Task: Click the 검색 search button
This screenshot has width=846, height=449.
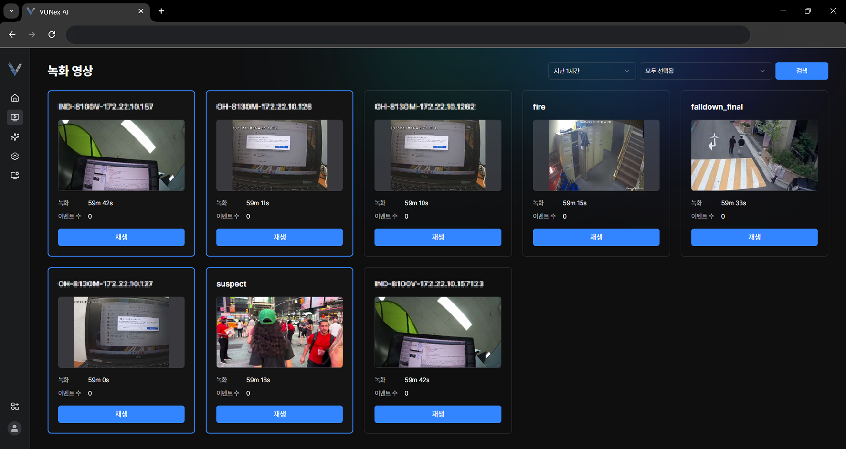Action: (x=801, y=71)
